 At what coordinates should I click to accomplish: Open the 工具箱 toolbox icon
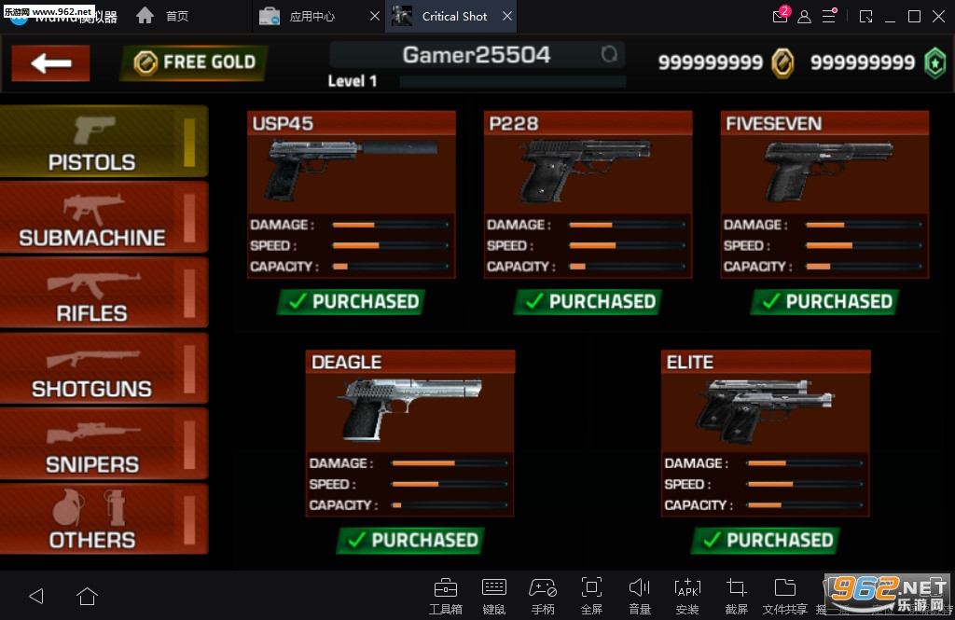(x=445, y=597)
